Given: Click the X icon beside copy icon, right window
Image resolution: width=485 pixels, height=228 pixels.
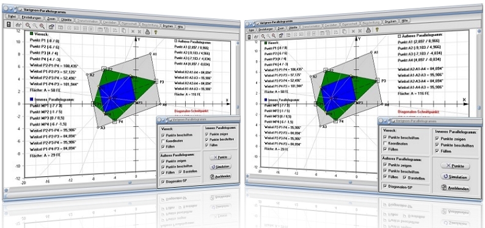Looking at the screenshot, I should [x=353, y=31].
